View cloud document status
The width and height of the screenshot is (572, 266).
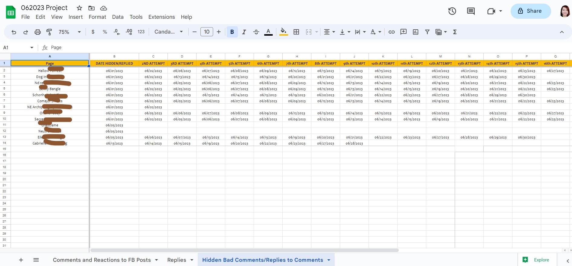tap(104, 8)
